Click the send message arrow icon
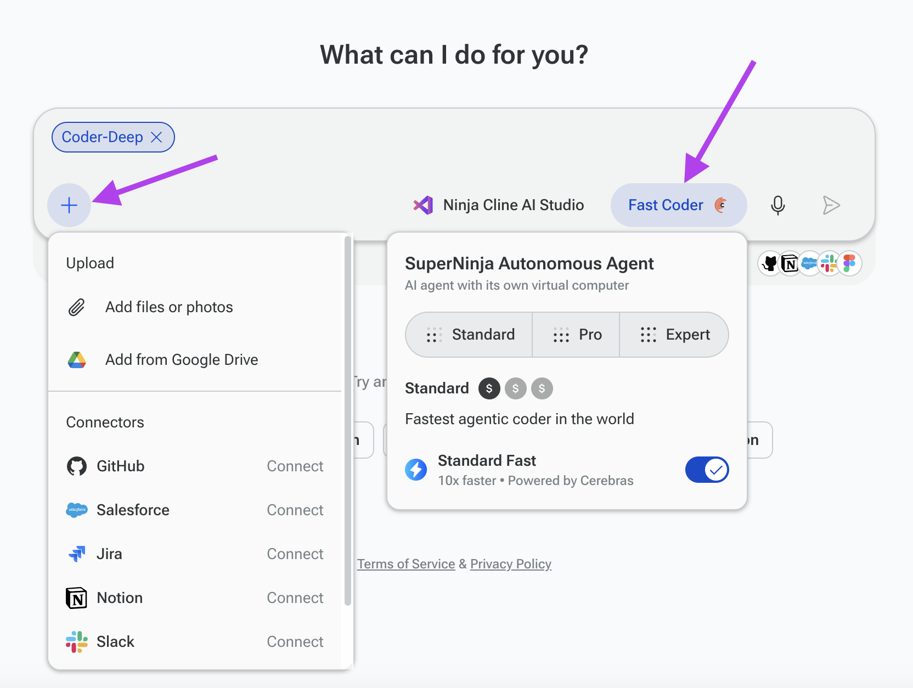This screenshot has height=688, width=913. (x=831, y=205)
